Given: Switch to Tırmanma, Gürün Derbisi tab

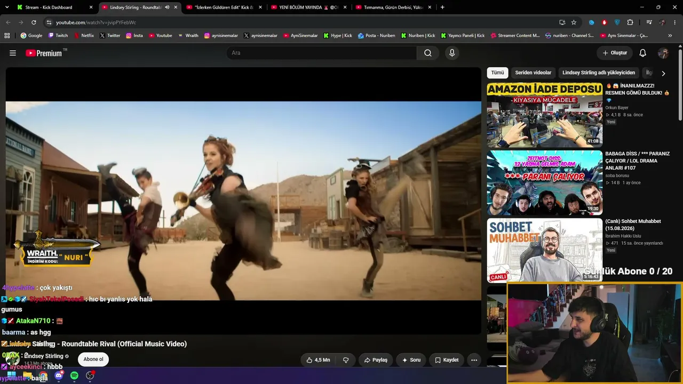Looking at the screenshot, I should (x=393, y=7).
